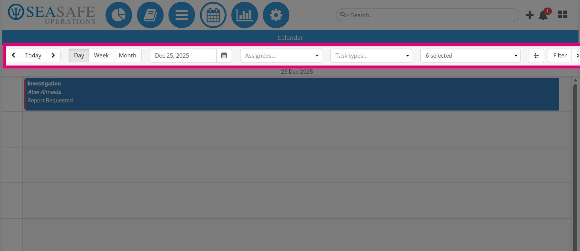
Task: Expand the Task types dropdown
Action: pyautogui.click(x=371, y=56)
